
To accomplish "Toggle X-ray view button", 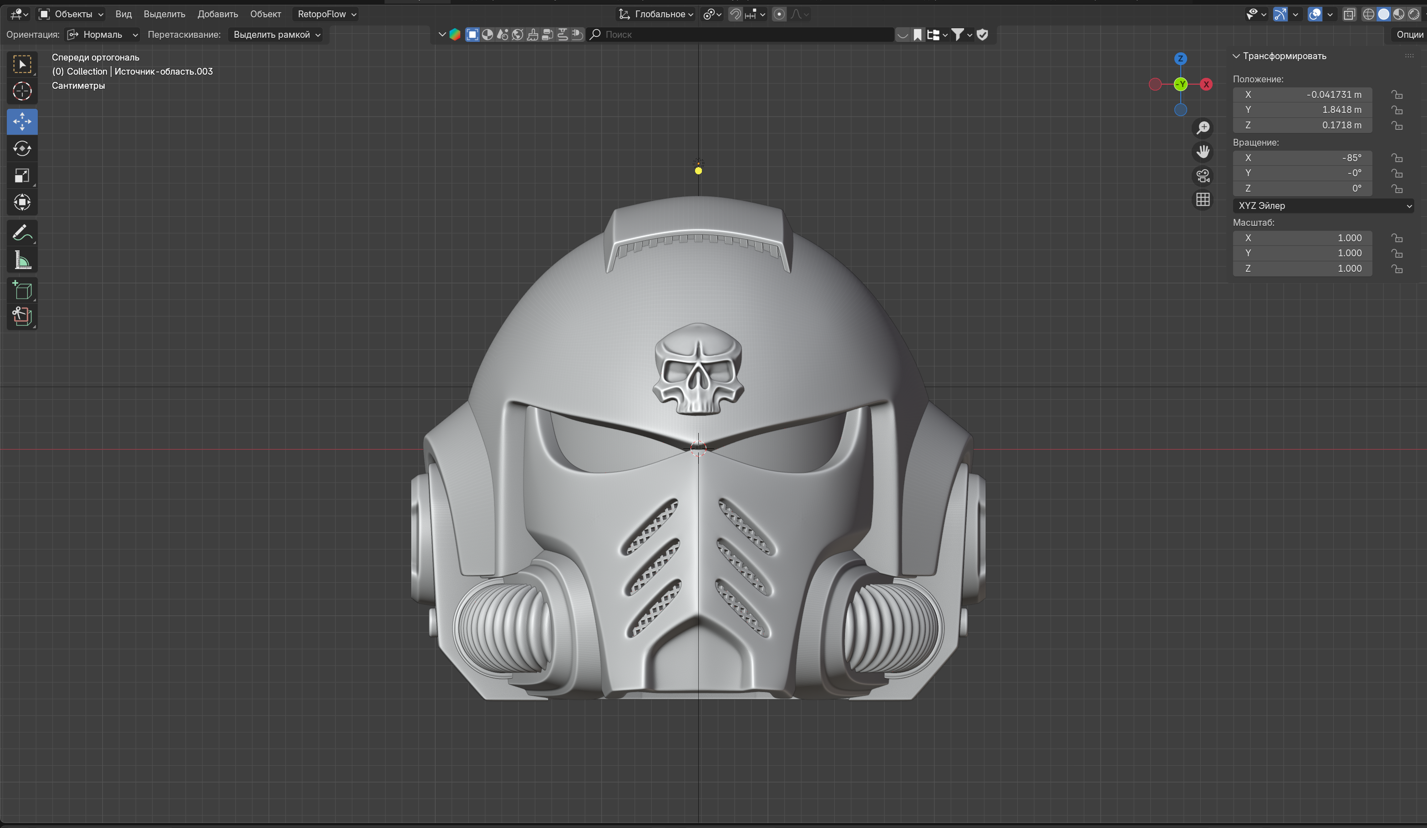I will click(x=1350, y=14).
